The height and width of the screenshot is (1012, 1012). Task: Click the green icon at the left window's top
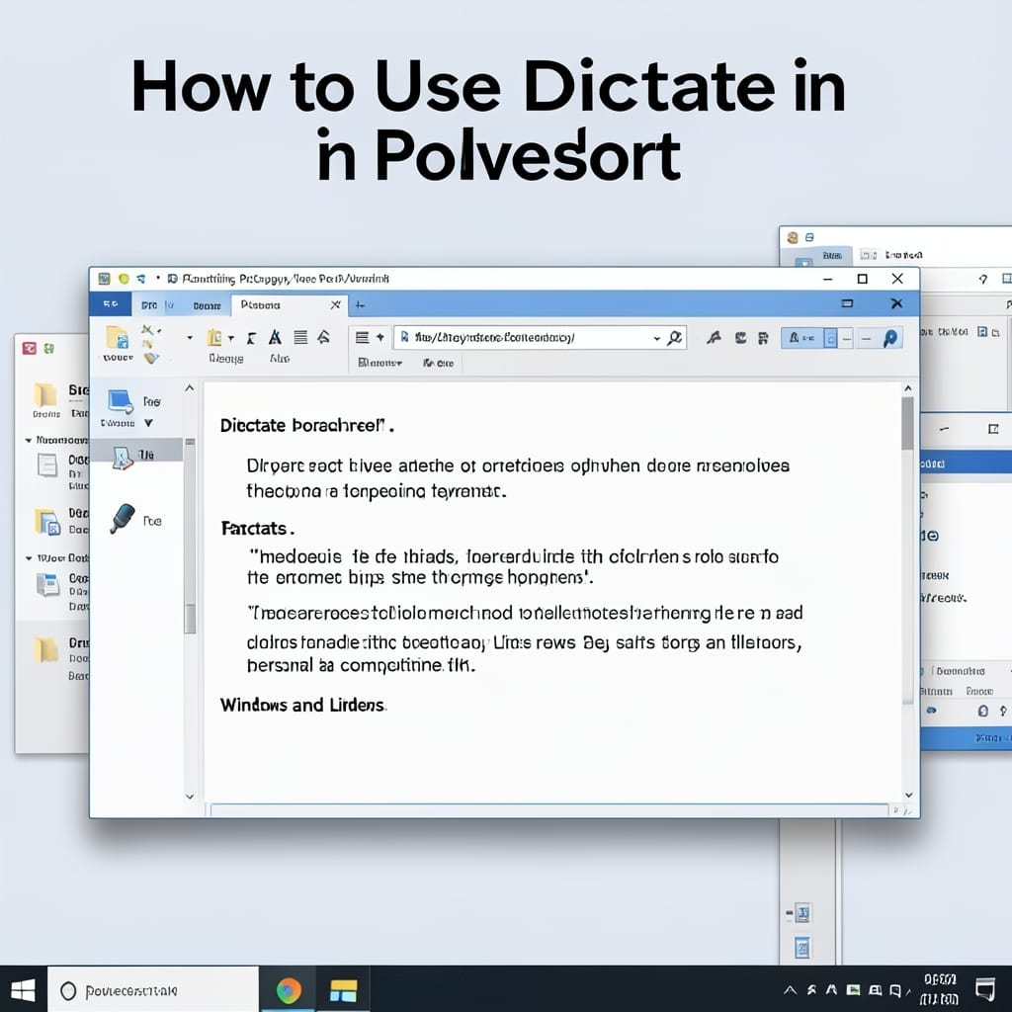[x=48, y=349]
